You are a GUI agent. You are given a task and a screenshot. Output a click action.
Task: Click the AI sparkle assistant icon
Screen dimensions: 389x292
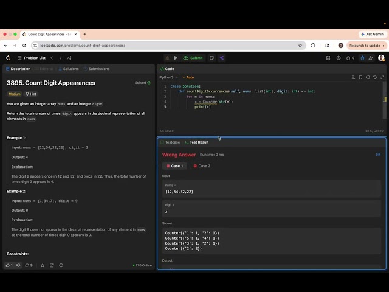[x=221, y=58]
